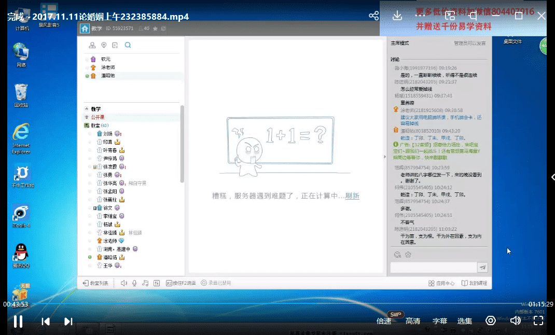Mute the video player volume
This screenshot has width=555, height=335.
point(515,321)
